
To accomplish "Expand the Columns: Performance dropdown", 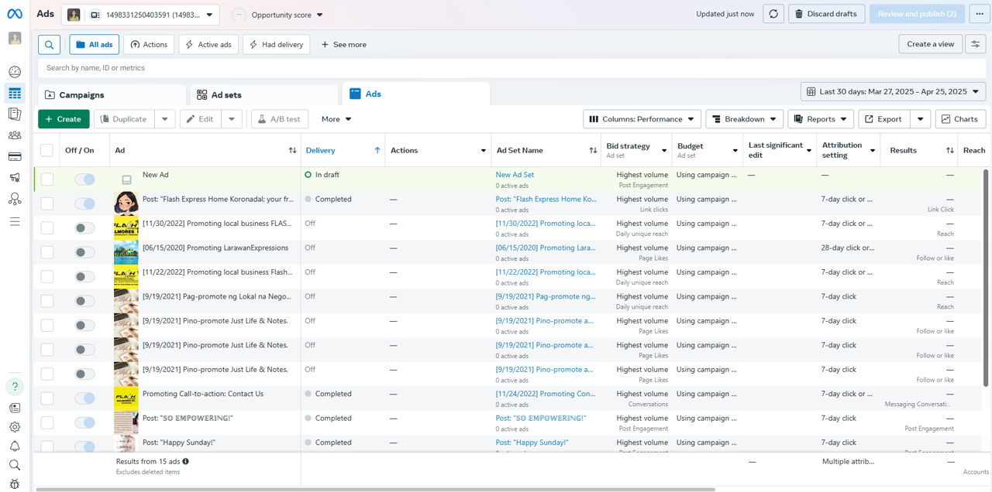I will click(642, 119).
